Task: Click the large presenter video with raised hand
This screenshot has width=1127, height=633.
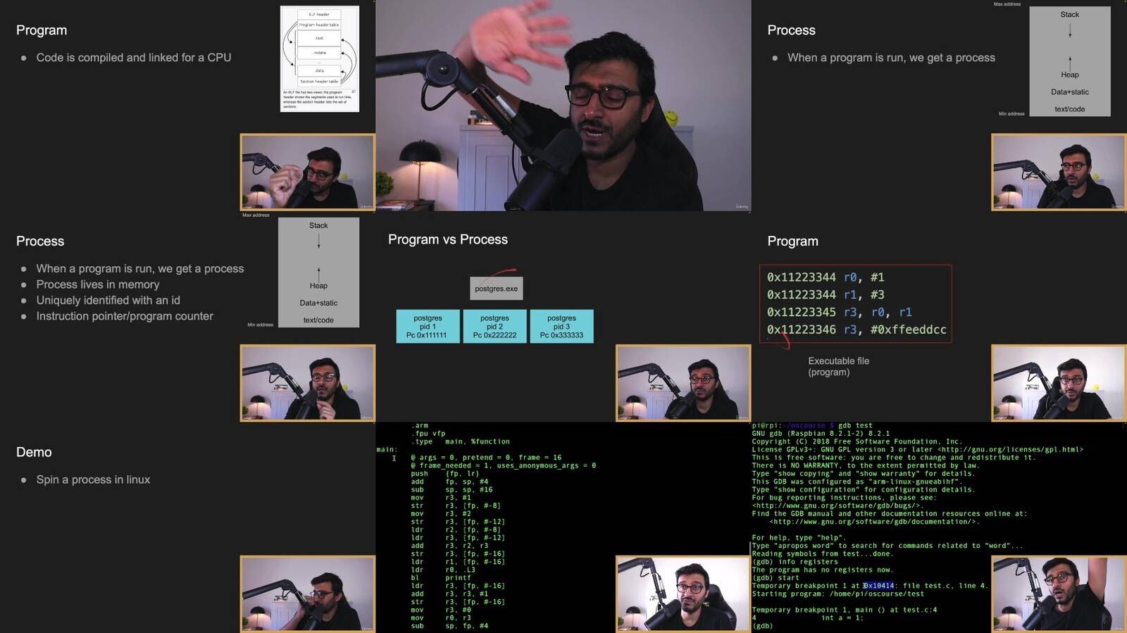Action: [563, 106]
